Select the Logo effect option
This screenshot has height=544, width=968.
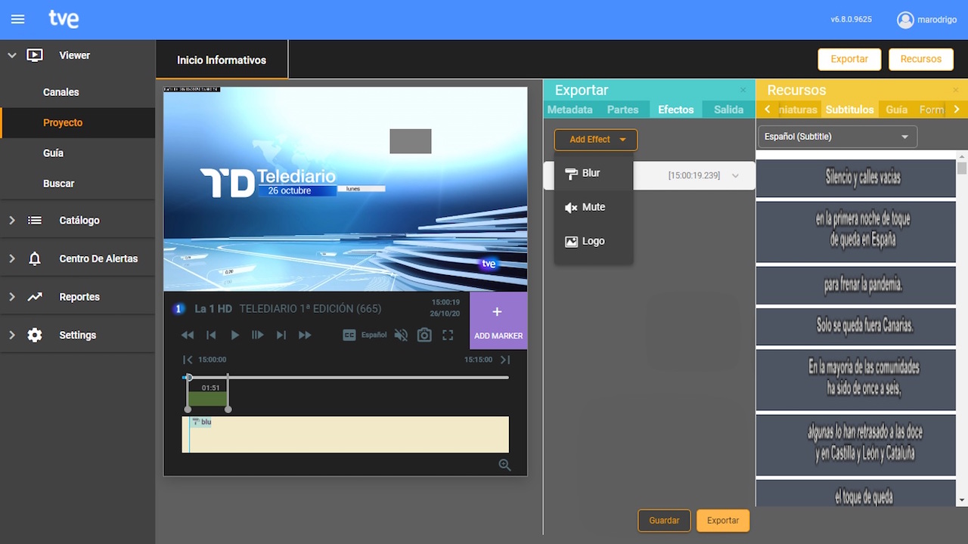(x=594, y=241)
